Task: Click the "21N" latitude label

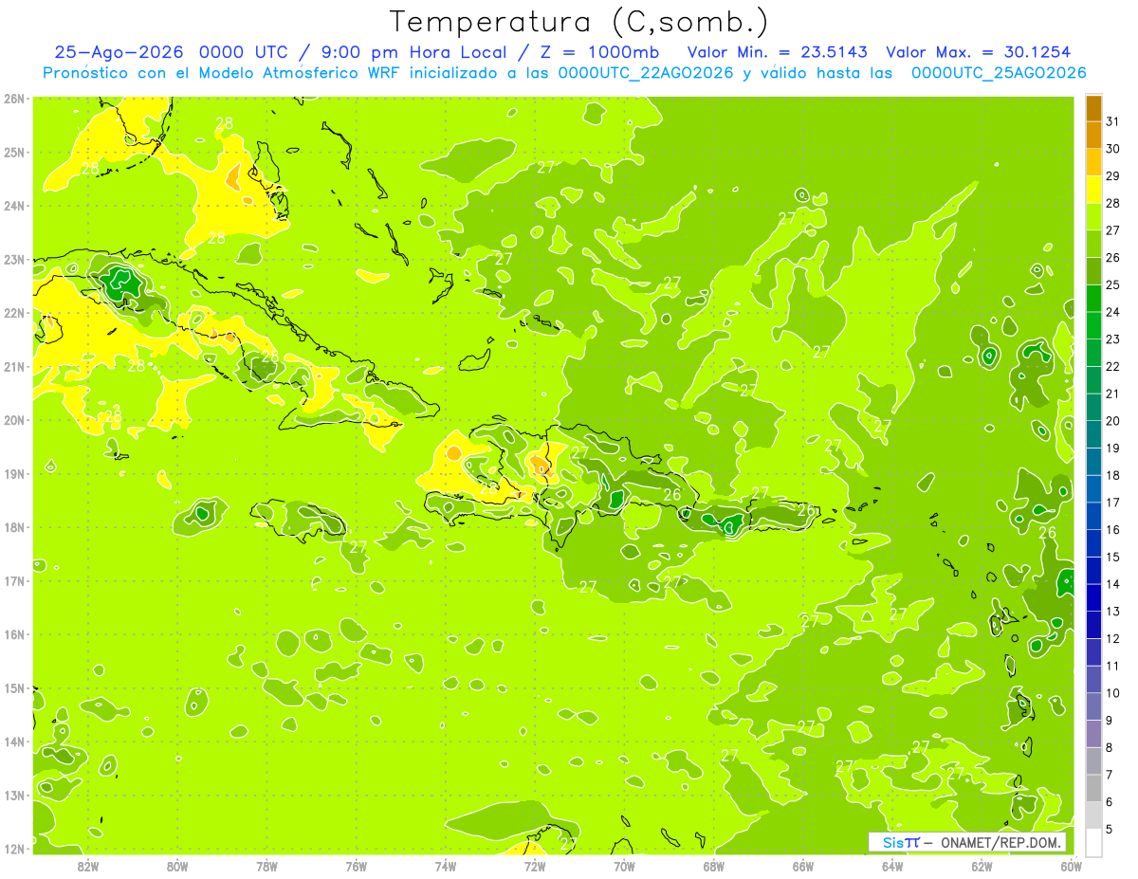Action: (x=14, y=366)
